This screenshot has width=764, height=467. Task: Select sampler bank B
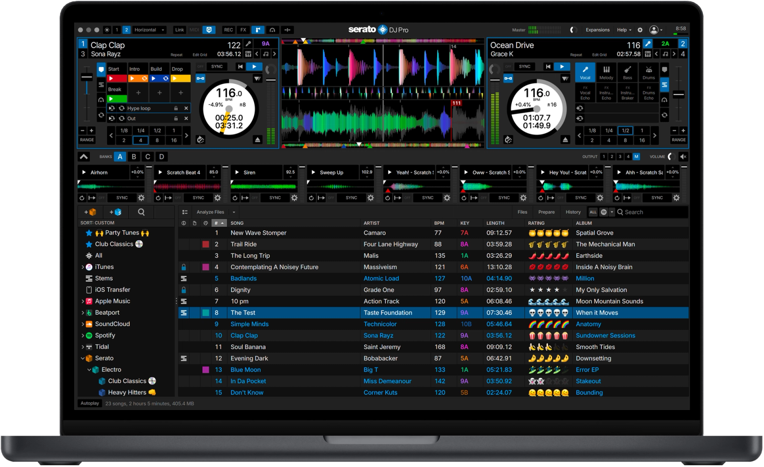(134, 157)
